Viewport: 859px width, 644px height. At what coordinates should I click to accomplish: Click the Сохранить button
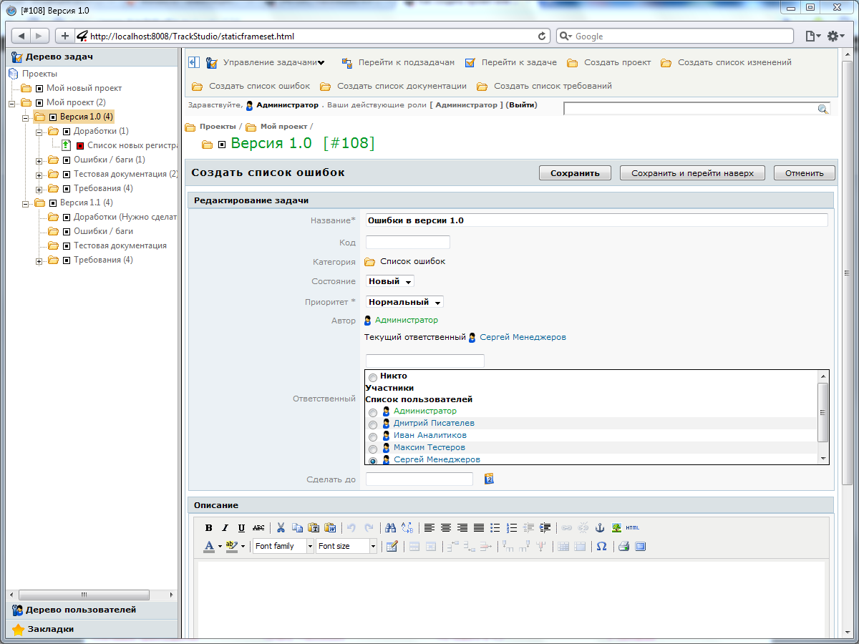(x=575, y=172)
